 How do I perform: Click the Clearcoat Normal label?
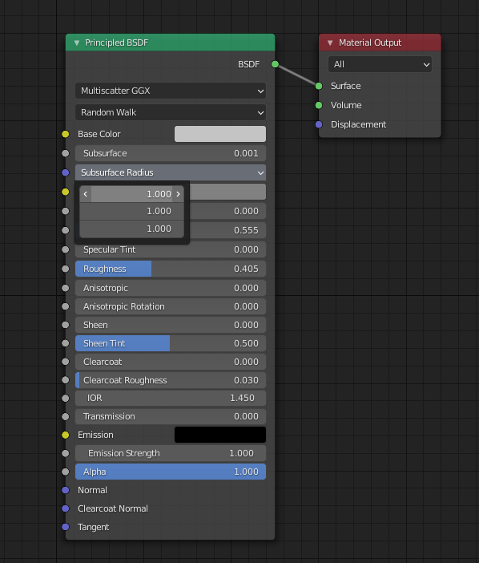113,508
